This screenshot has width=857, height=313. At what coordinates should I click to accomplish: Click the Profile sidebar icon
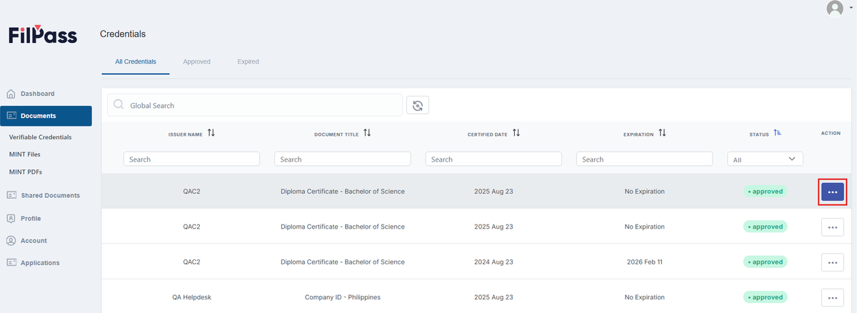pyautogui.click(x=11, y=218)
